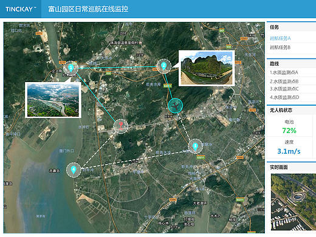The image size is (316, 237).
Task: Click the speed value 3.1m/s
Action: pos(289,151)
